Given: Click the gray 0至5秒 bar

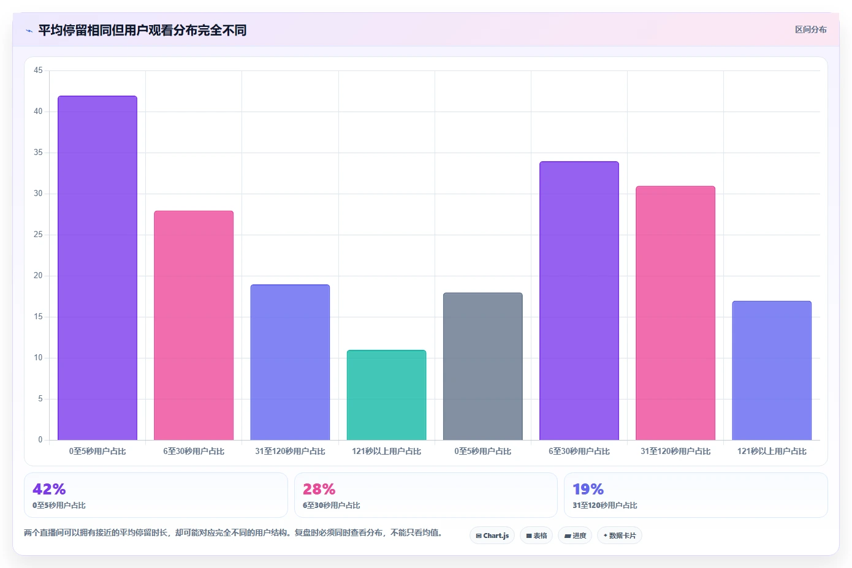Looking at the screenshot, I should (x=483, y=366).
